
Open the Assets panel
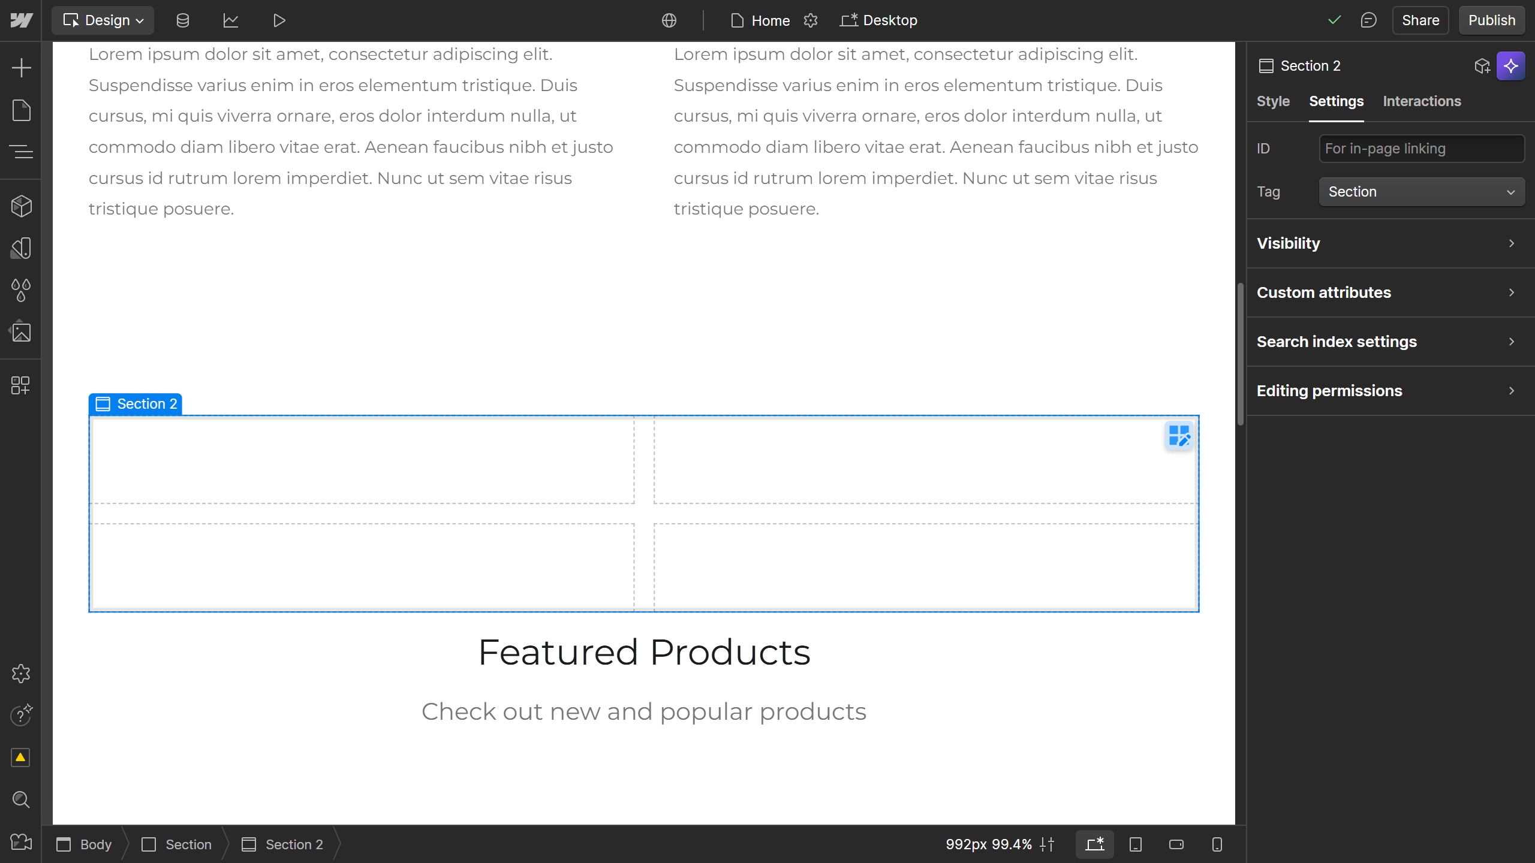click(22, 331)
